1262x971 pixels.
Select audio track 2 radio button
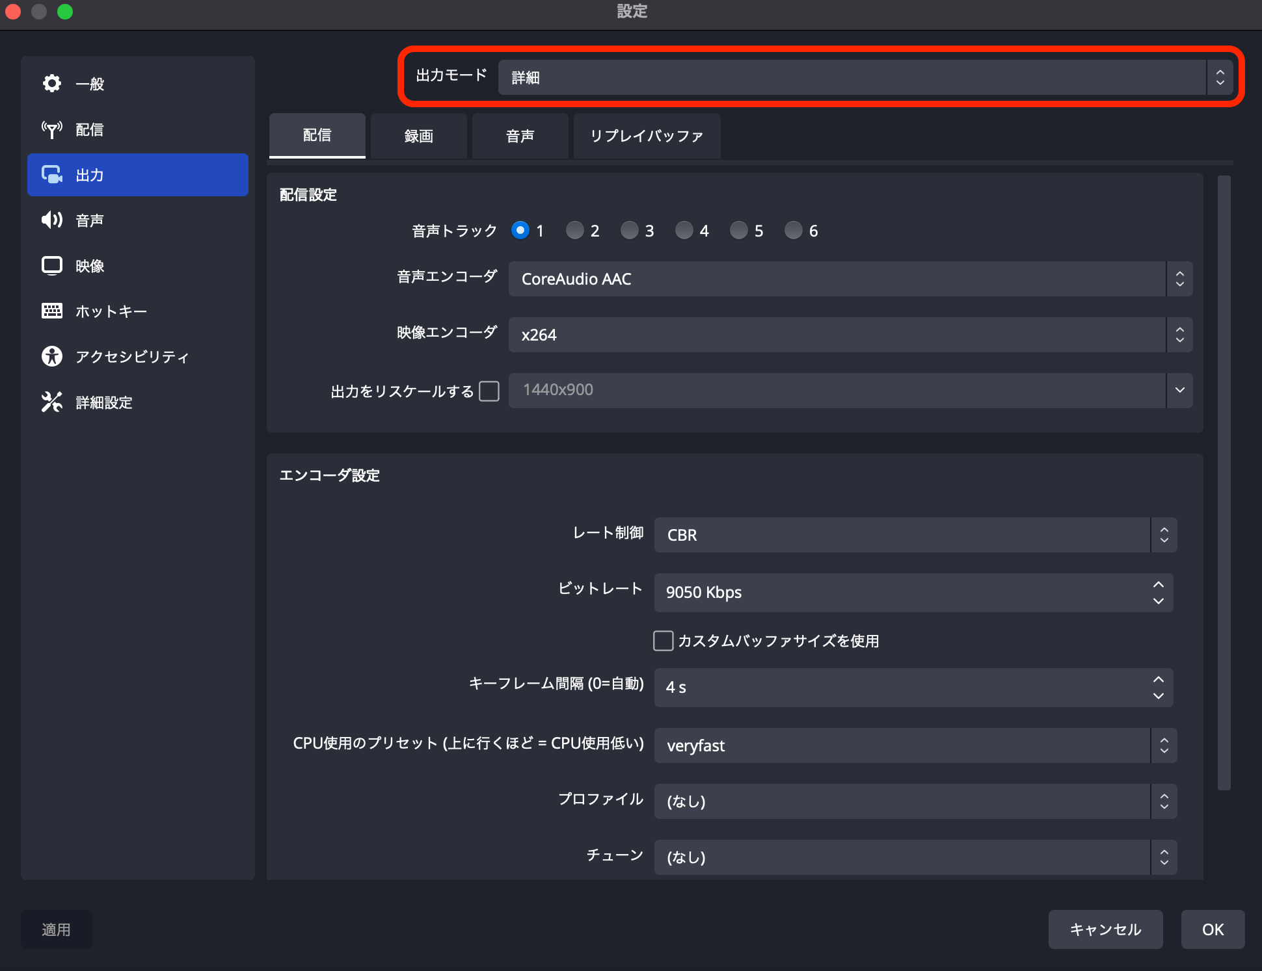point(575,230)
